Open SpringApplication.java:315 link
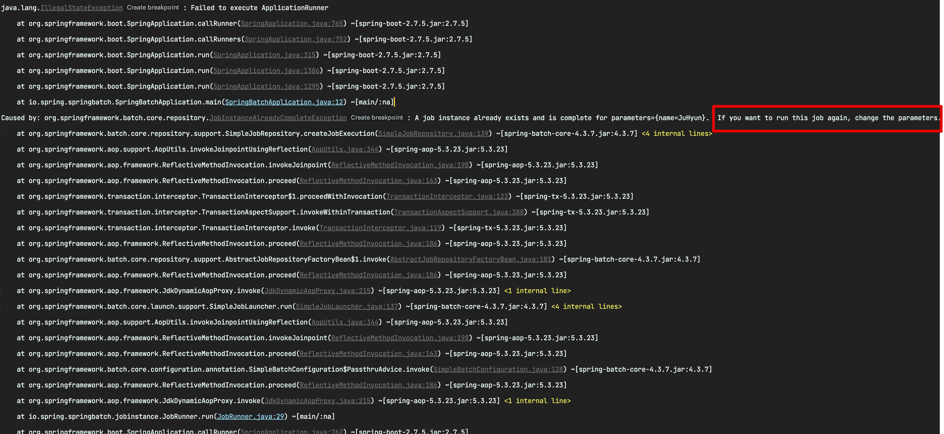The image size is (944, 434). click(x=265, y=55)
